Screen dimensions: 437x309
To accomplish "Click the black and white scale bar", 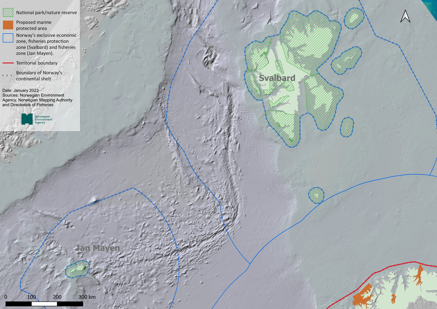I will [44, 304].
